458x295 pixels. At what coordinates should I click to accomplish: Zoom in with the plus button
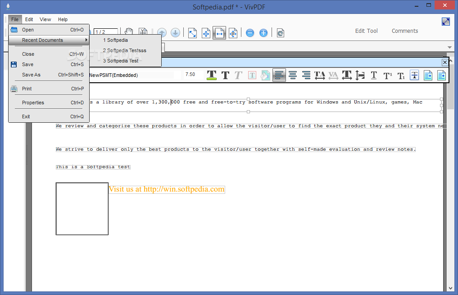coord(263,33)
